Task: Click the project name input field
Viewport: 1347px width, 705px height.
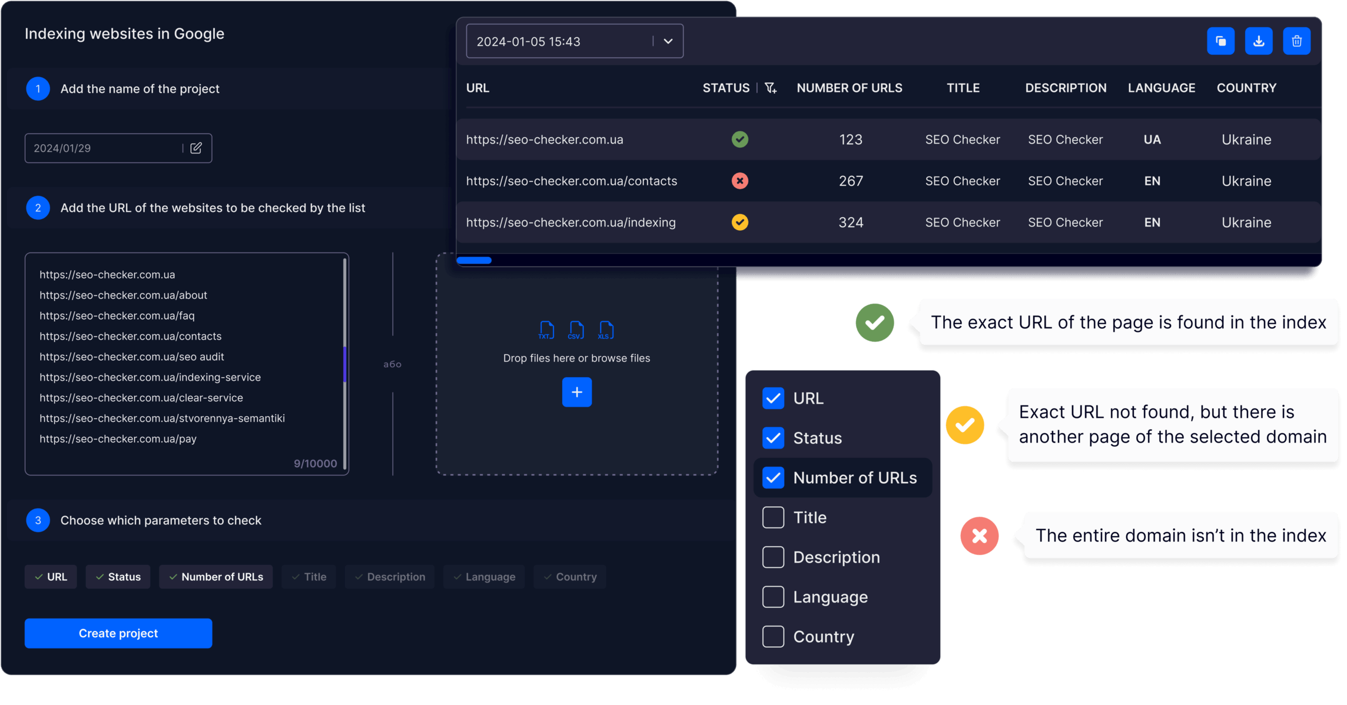Action: pos(118,148)
